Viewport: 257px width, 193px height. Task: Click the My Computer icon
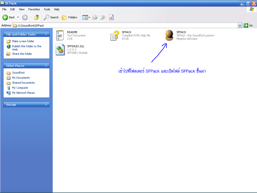9,88
